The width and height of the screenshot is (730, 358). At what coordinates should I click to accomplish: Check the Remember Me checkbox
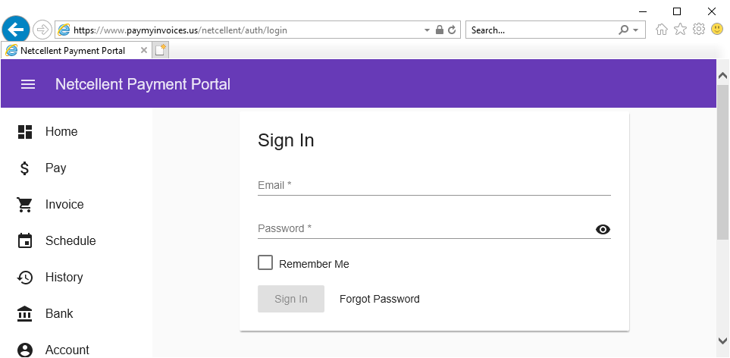click(x=265, y=263)
